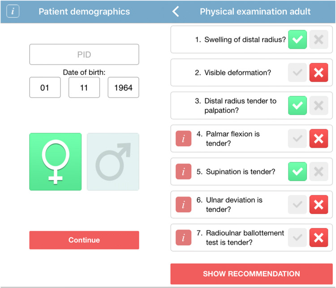Select the female gender symbol
The width and height of the screenshot is (336, 288).
pyautogui.click(x=56, y=161)
